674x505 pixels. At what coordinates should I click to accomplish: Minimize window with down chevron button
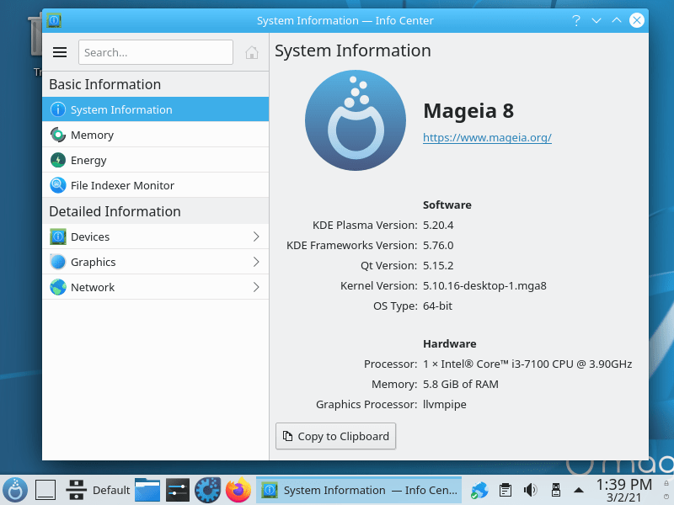click(x=596, y=20)
